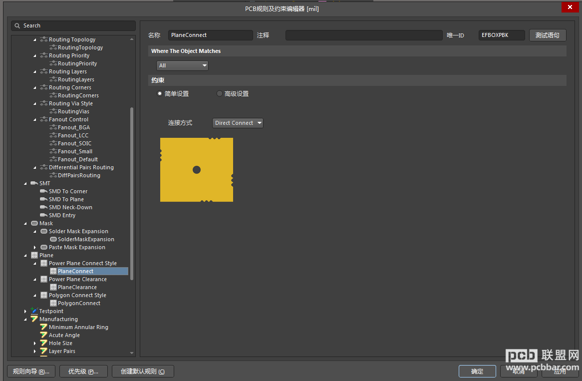
Task: Click the Testpoint category icon
Action: tap(34, 311)
